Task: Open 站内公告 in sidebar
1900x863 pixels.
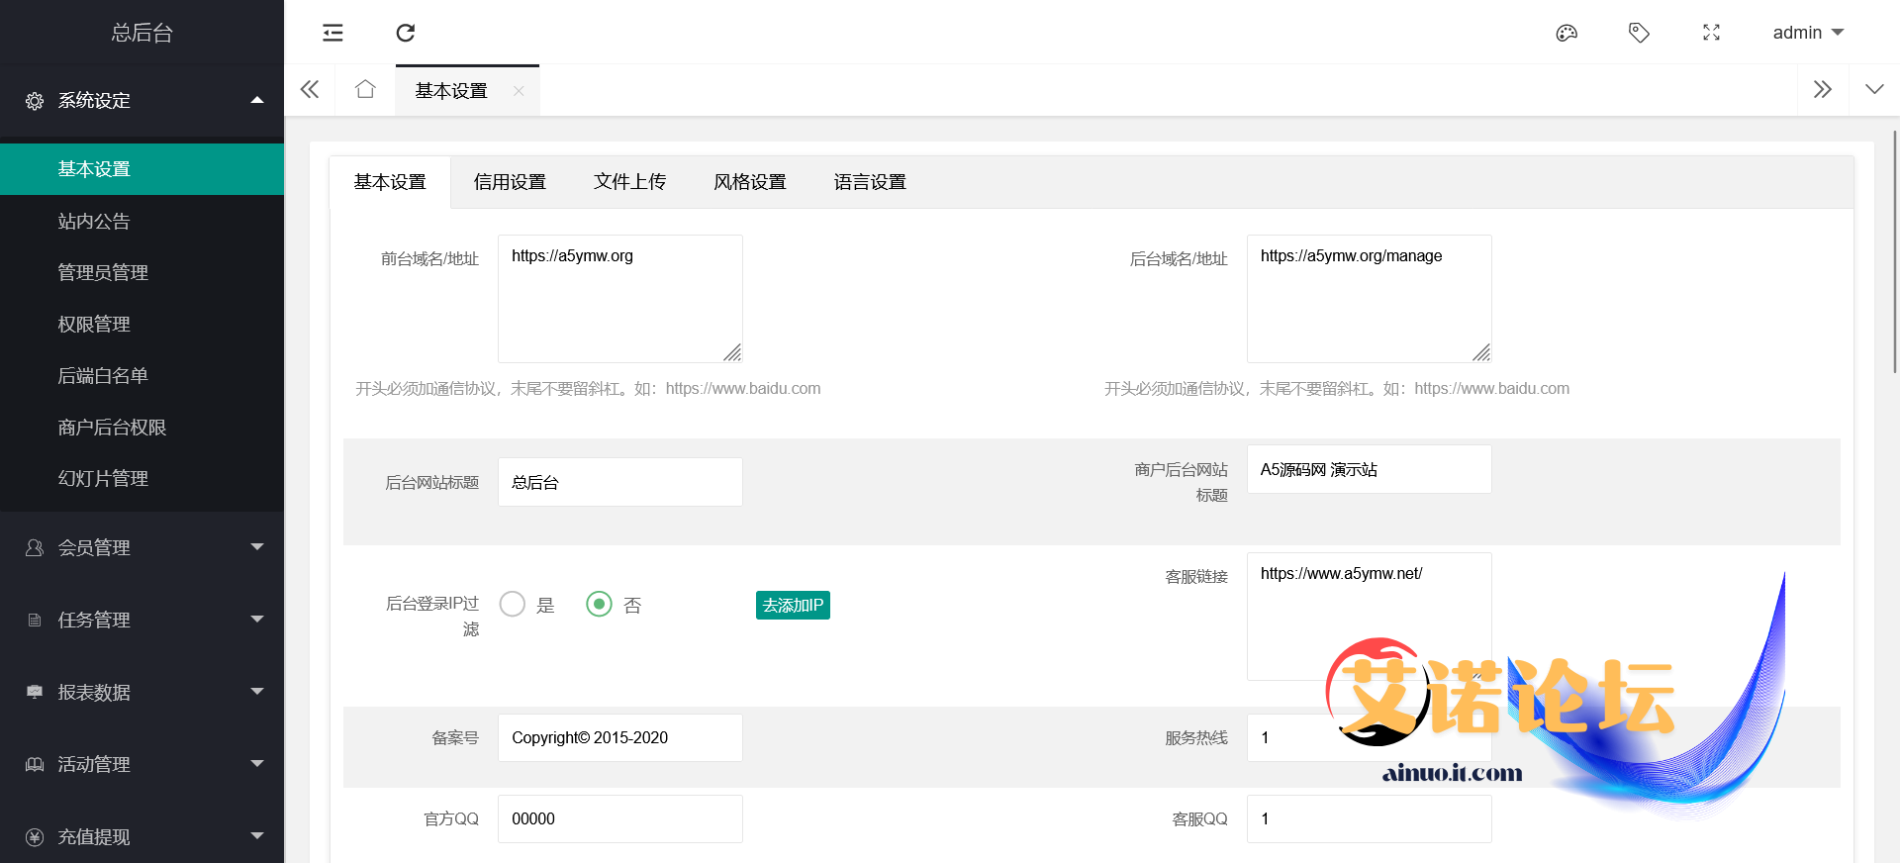Action: coord(142,221)
